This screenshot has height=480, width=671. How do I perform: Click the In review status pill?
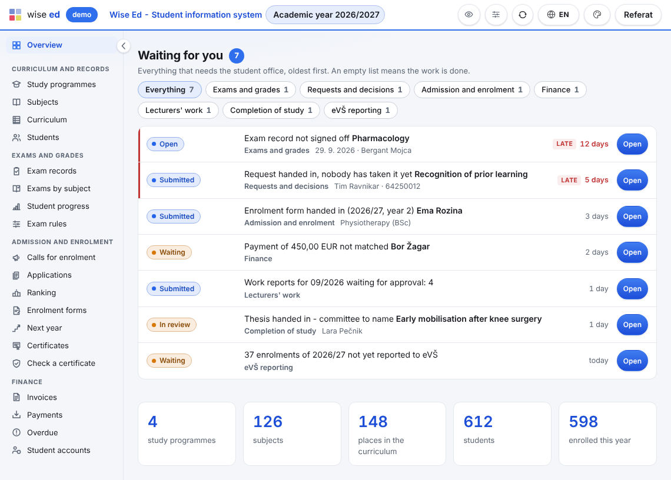[171, 325]
